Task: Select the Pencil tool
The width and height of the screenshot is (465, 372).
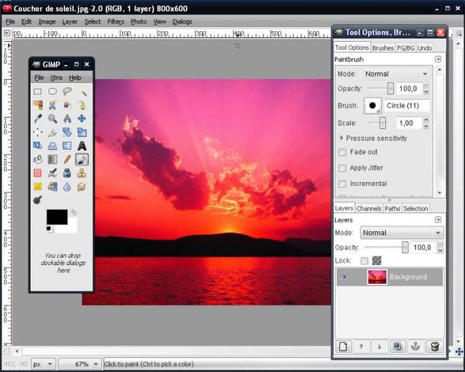Action: 67,160
